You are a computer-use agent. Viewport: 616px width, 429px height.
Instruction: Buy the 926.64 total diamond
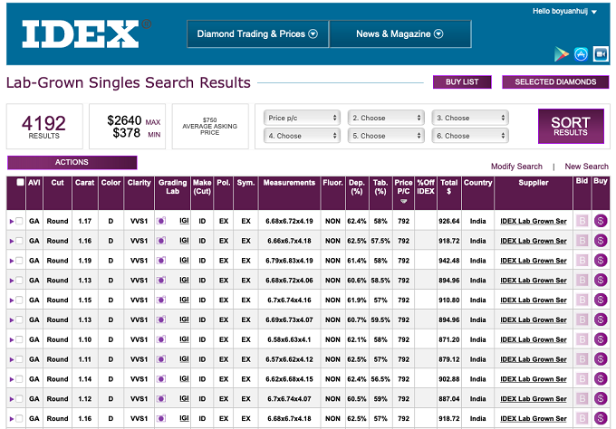pos(601,221)
